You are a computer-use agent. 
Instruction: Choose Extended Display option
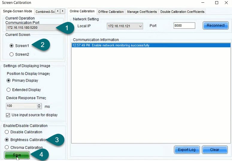click(9, 90)
